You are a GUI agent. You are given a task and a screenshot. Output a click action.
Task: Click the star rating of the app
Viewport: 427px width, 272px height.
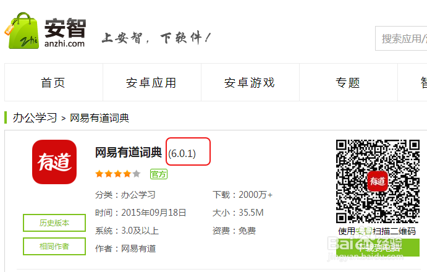click(x=117, y=174)
